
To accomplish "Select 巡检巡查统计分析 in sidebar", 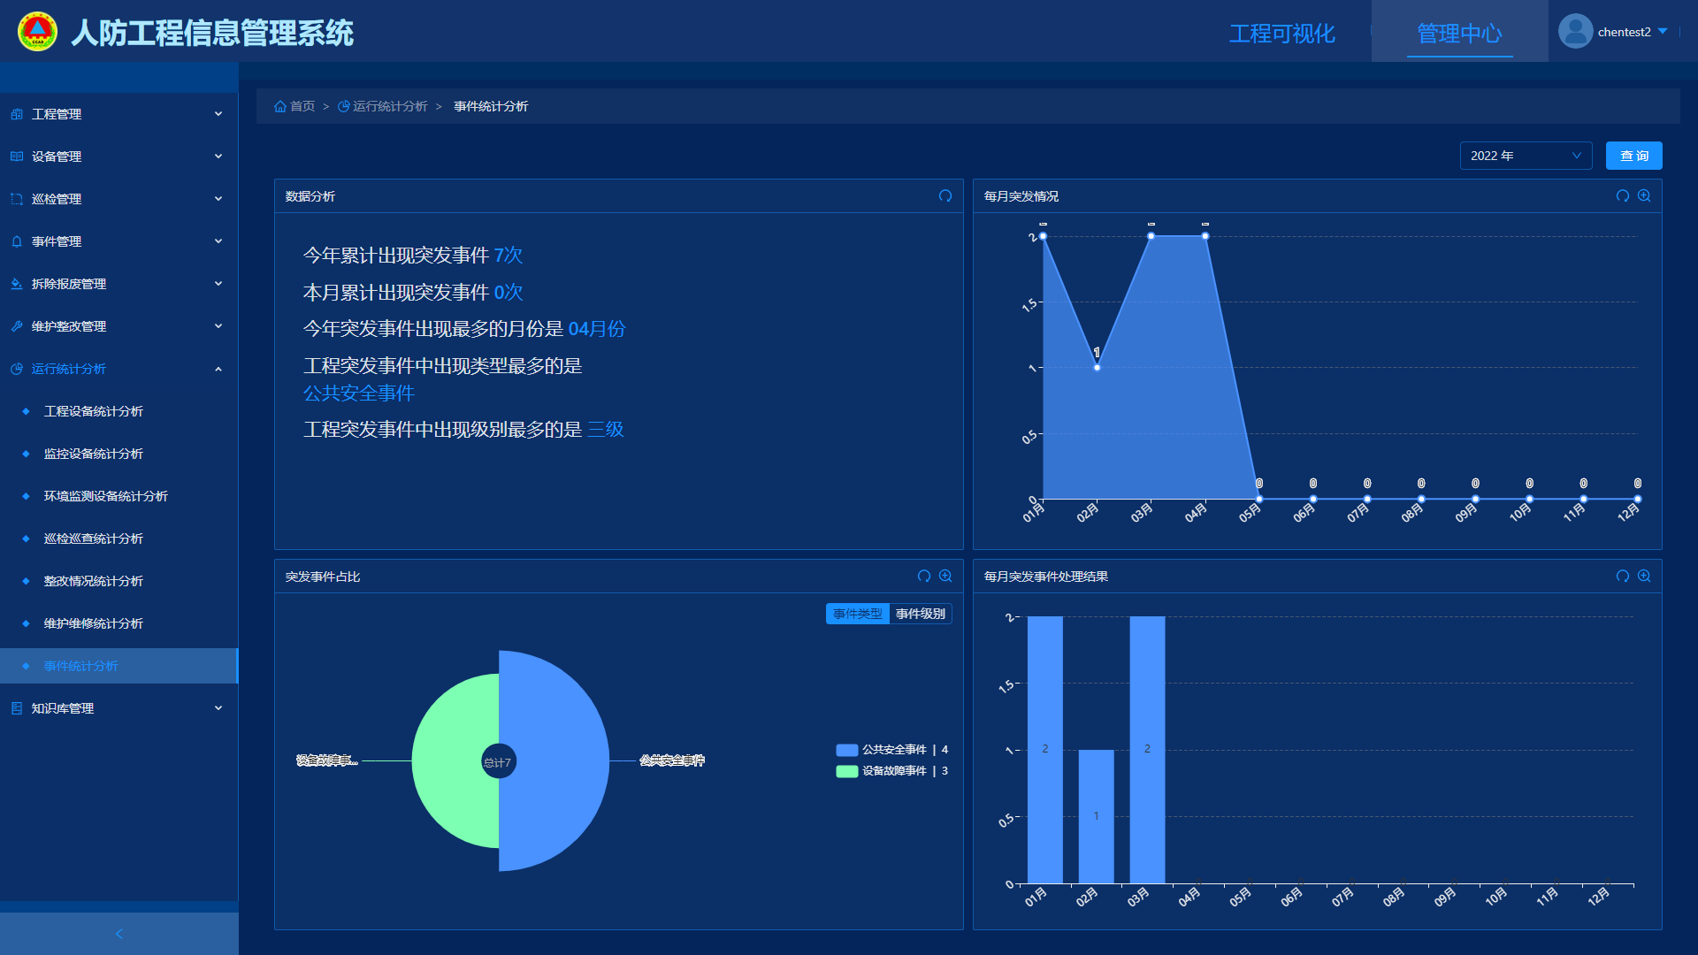I will (x=94, y=539).
